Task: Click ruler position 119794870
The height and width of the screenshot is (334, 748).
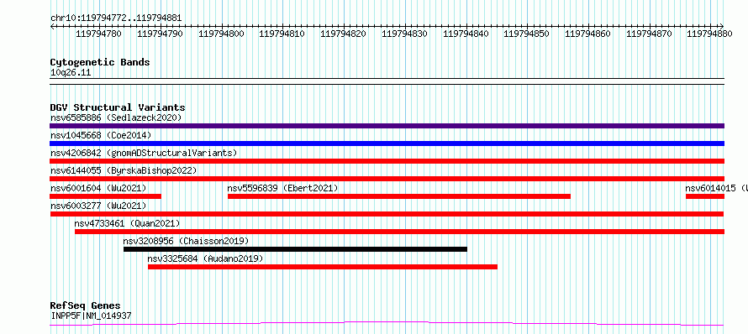Action: click(x=650, y=34)
